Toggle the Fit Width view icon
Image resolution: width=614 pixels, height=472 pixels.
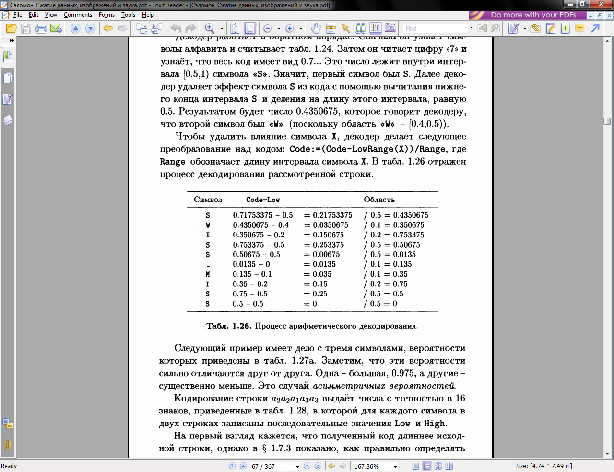coord(249,28)
